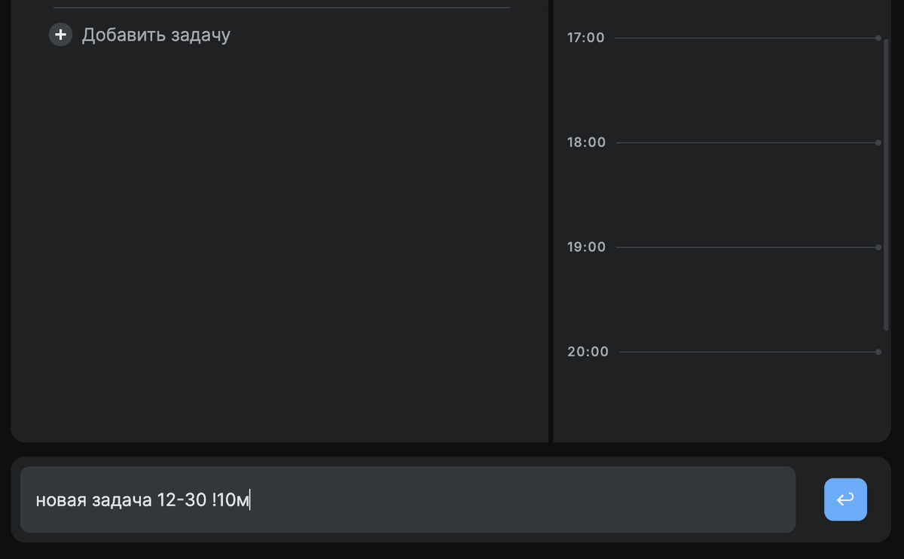This screenshot has height=559, width=904.
Task: Click the empty slot between 18:00 and 19:00
Action: [746, 195]
